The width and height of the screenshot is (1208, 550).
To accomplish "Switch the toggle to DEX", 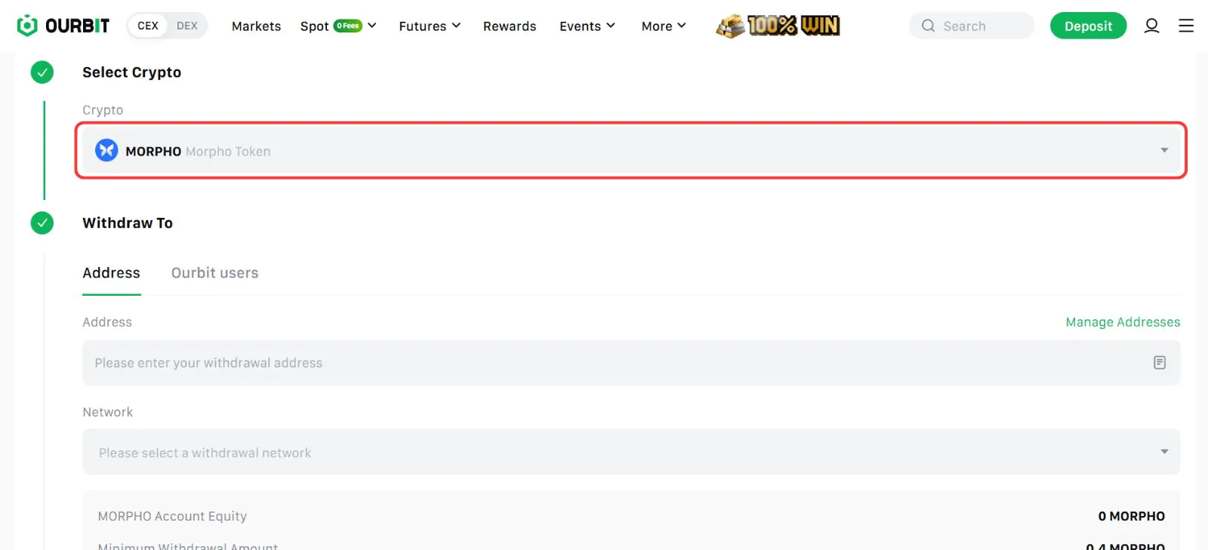I will (186, 26).
